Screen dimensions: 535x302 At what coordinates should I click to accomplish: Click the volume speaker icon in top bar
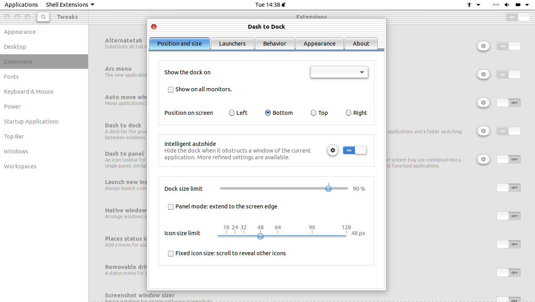click(x=507, y=5)
